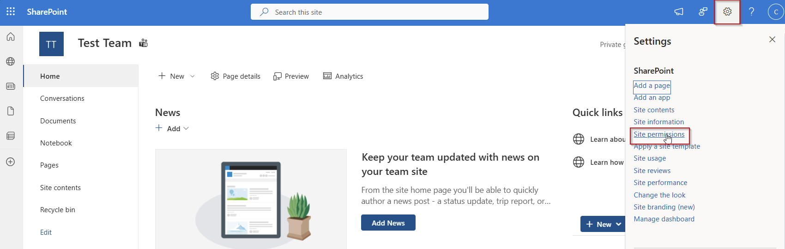Open My files icon in left rail
The image size is (785, 249).
point(11,111)
